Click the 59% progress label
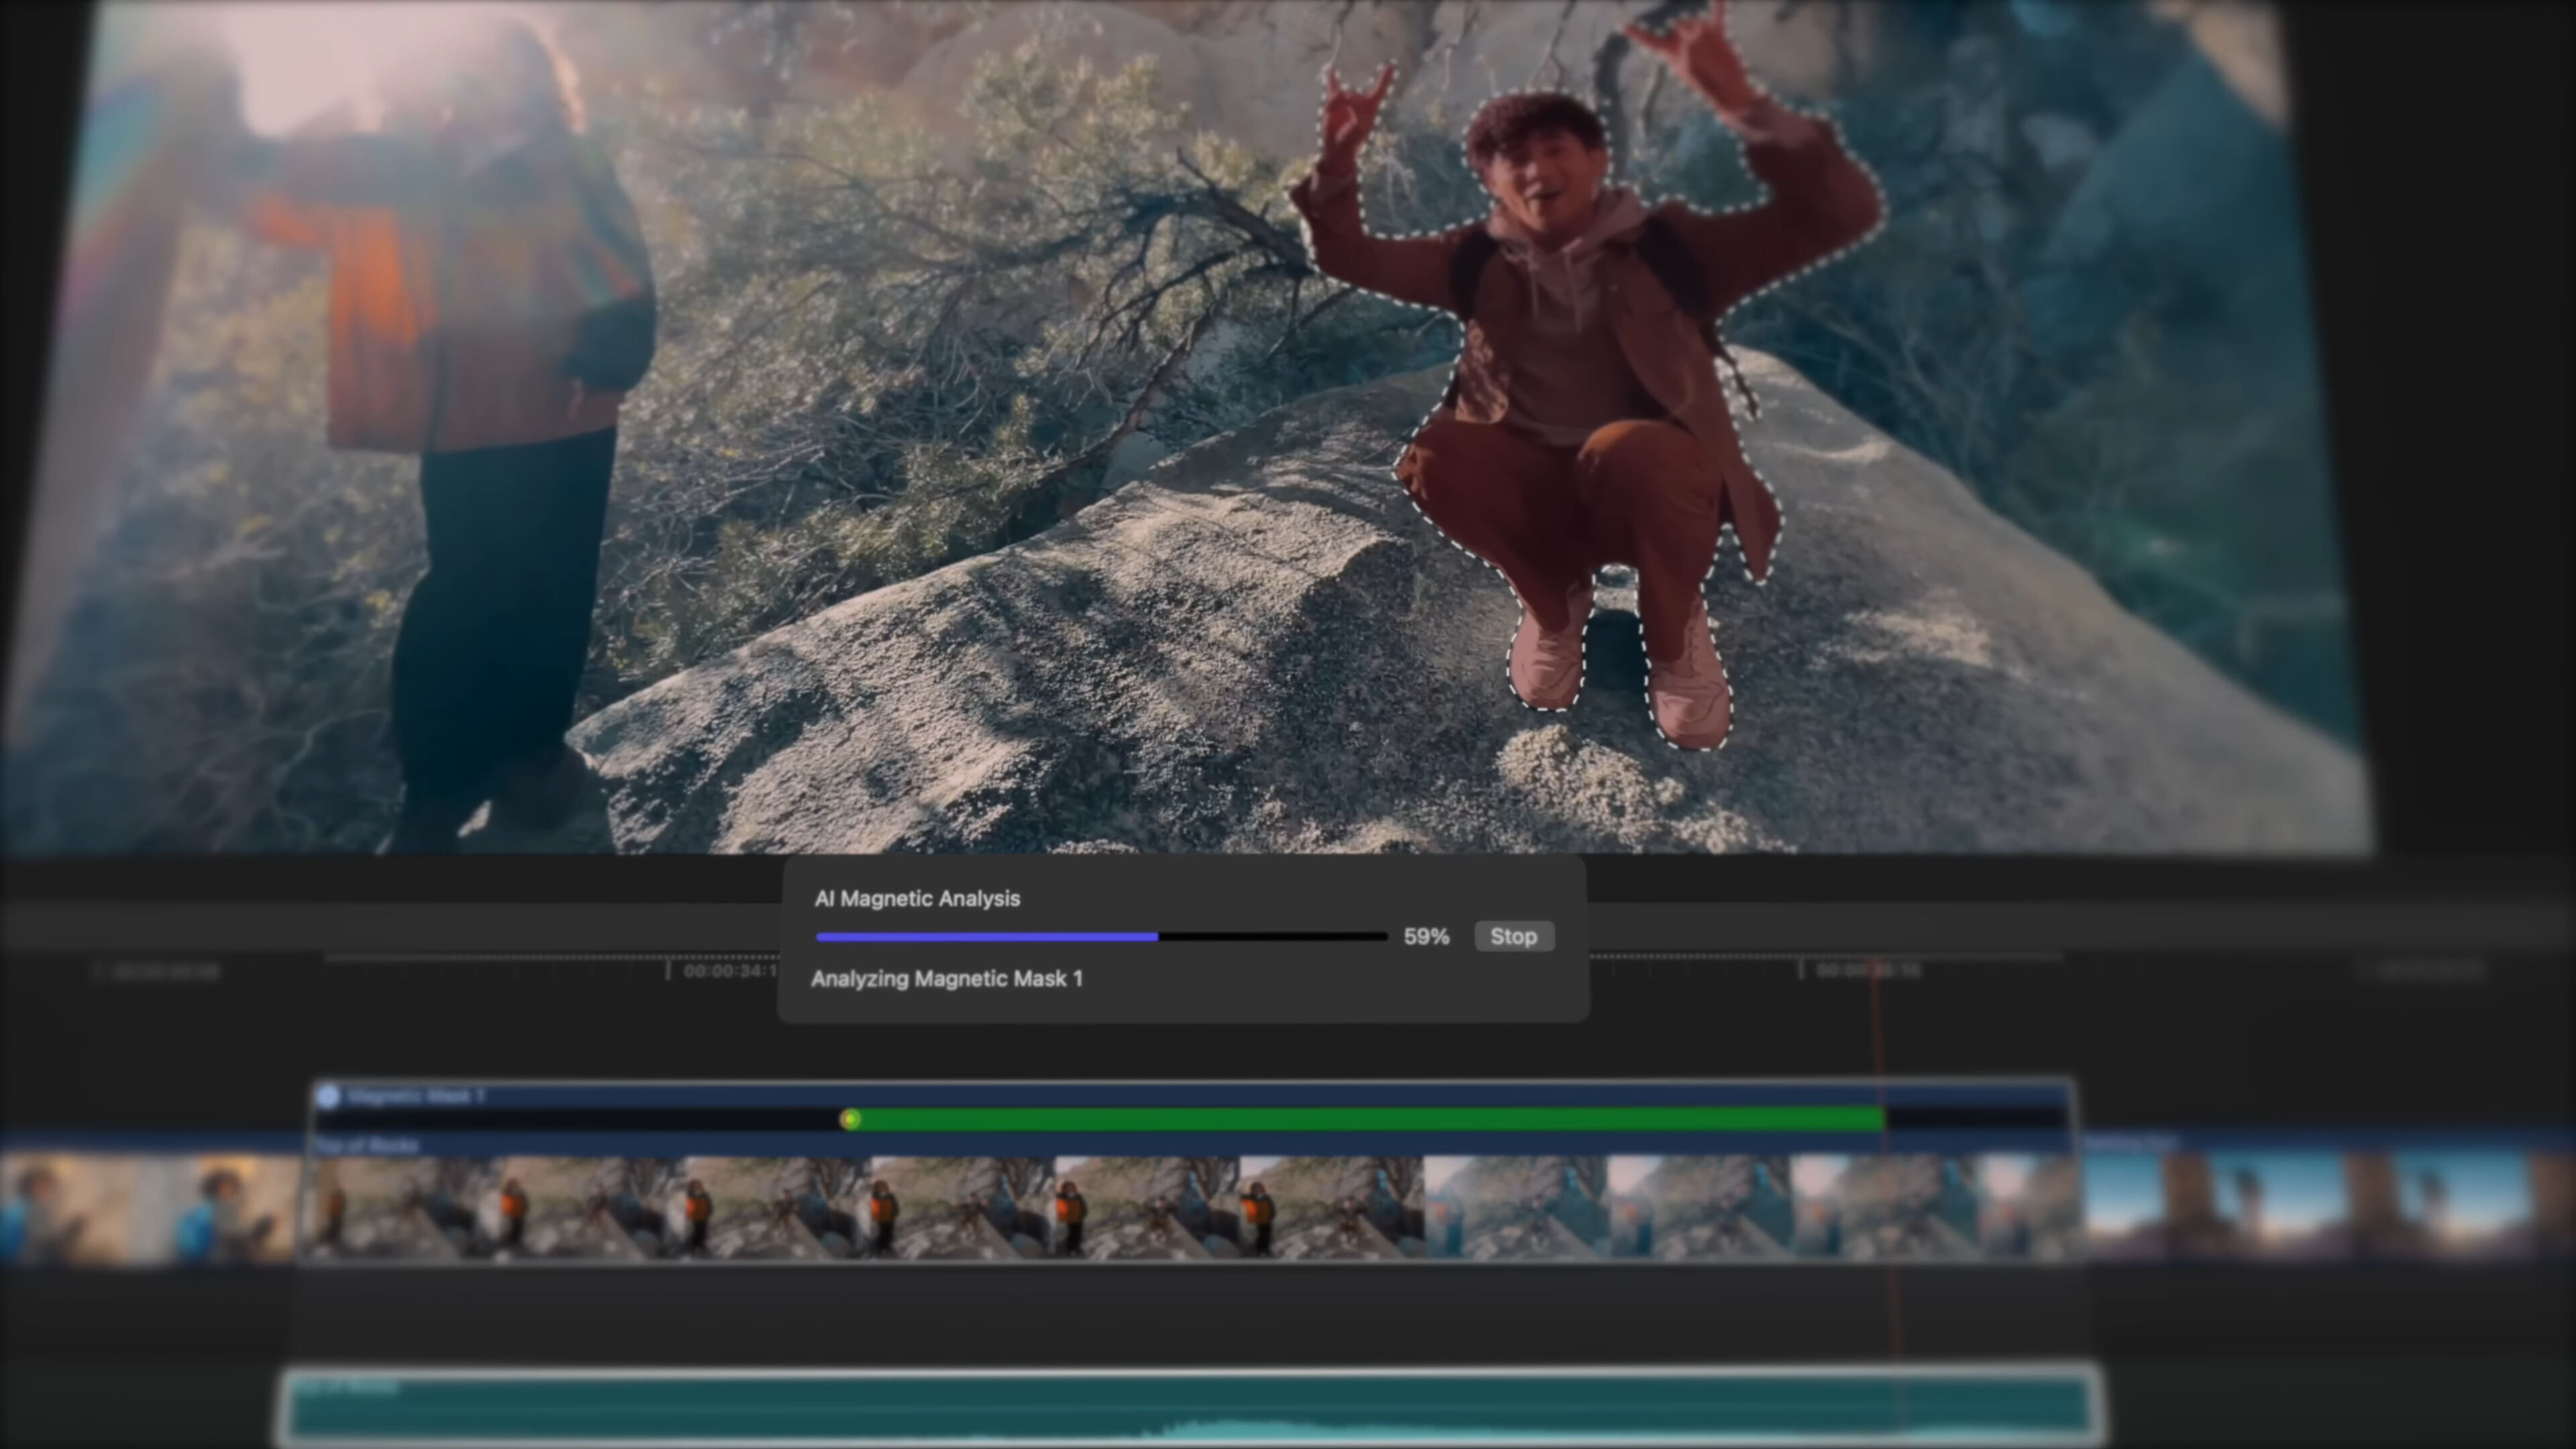The height and width of the screenshot is (1449, 2576). tap(1426, 937)
